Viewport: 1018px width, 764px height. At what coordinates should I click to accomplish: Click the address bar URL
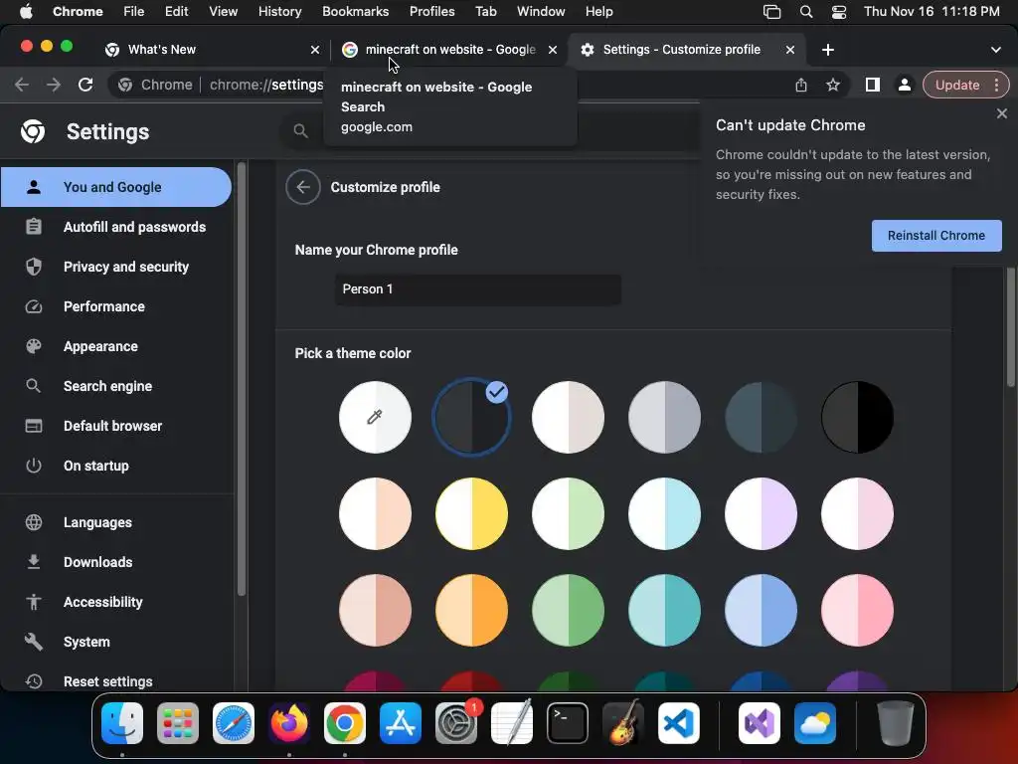[266, 85]
